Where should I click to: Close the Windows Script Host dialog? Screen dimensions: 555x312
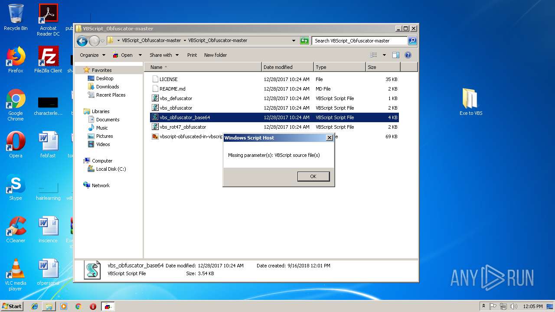pos(329,137)
